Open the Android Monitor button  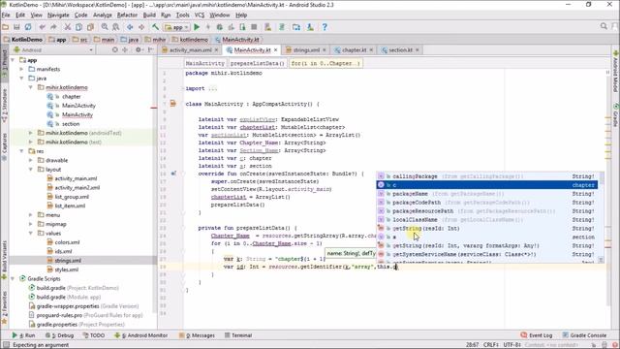[140, 335]
